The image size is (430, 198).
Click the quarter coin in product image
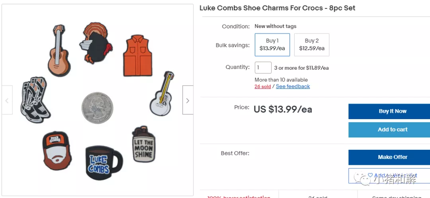[x=98, y=107]
